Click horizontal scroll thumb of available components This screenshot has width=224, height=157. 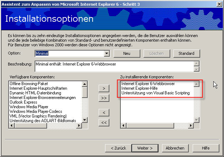point(31,126)
